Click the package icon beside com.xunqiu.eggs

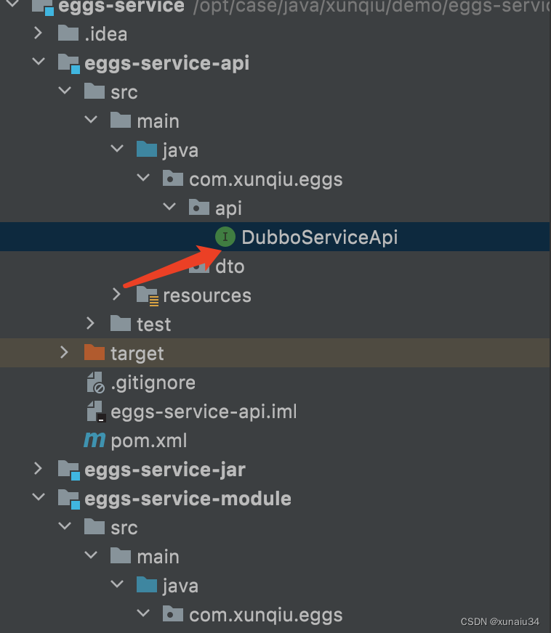coord(172,179)
